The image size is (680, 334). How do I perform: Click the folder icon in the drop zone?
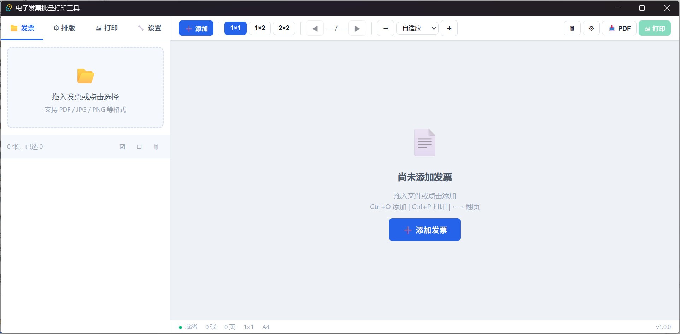[x=85, y=76]
